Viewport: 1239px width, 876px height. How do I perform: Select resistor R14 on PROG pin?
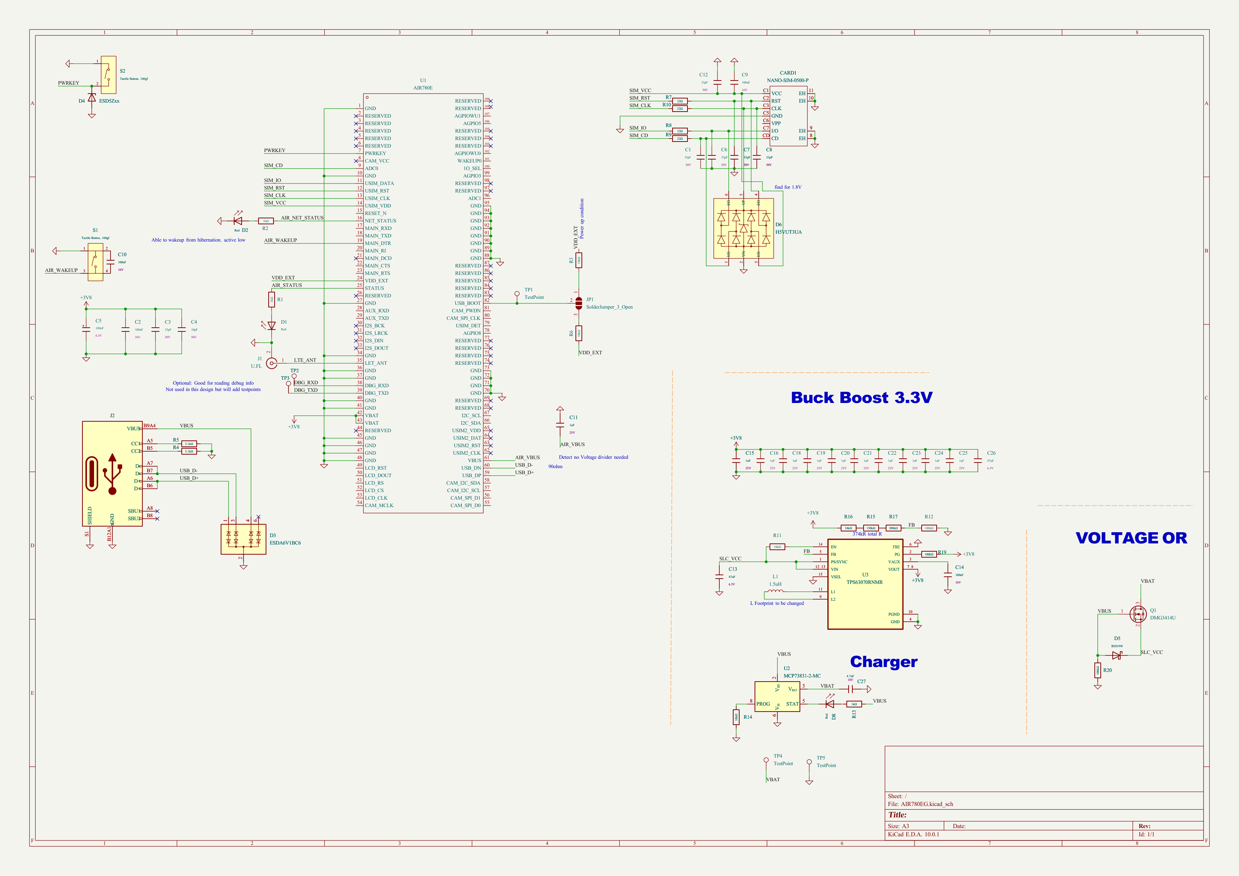(736, 718)
